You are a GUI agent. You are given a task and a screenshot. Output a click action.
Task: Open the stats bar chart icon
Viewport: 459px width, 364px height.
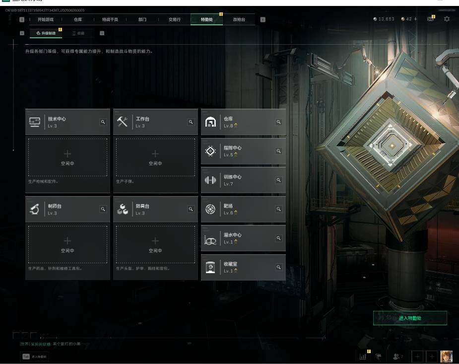pyautogui.click(x=363, y=357)
